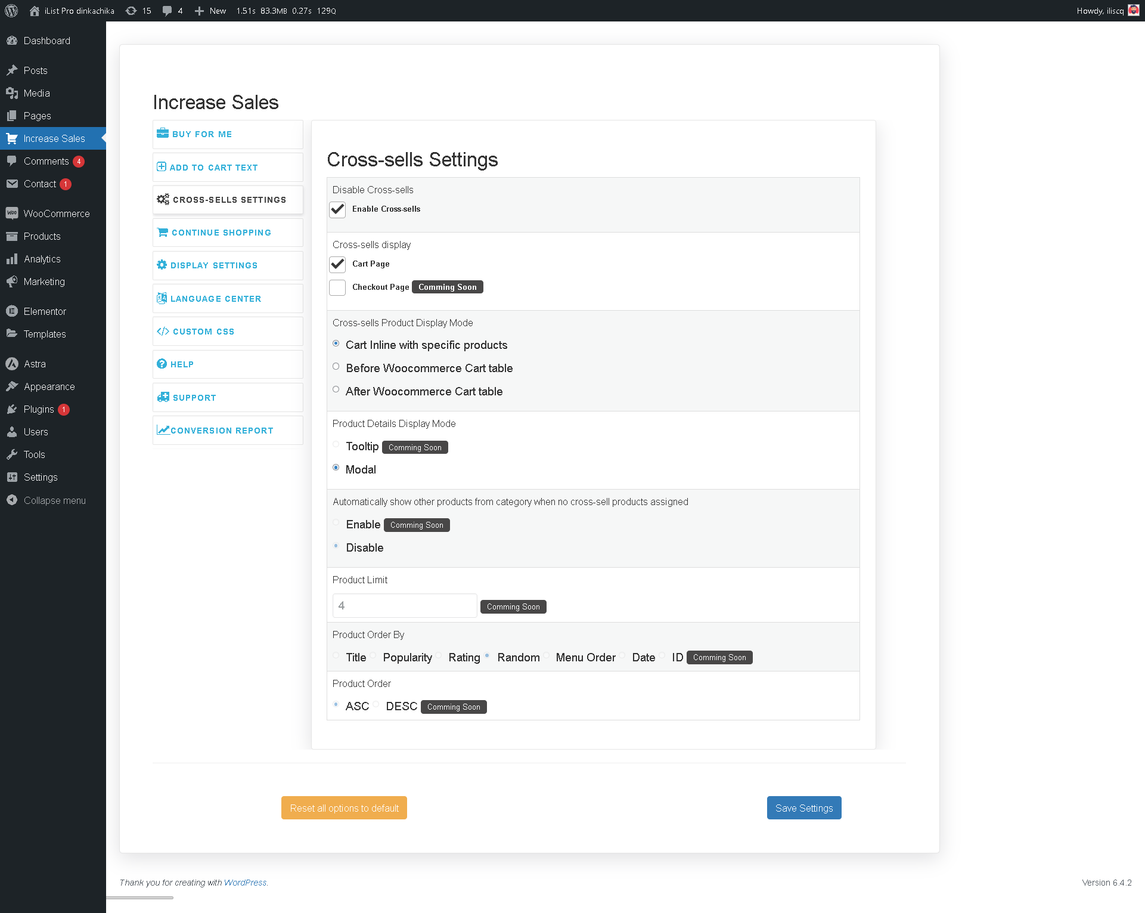1145x913 pixels.
Task: Click the updates refresh icon
Action: pyautogui.click(x=131, y=11)
